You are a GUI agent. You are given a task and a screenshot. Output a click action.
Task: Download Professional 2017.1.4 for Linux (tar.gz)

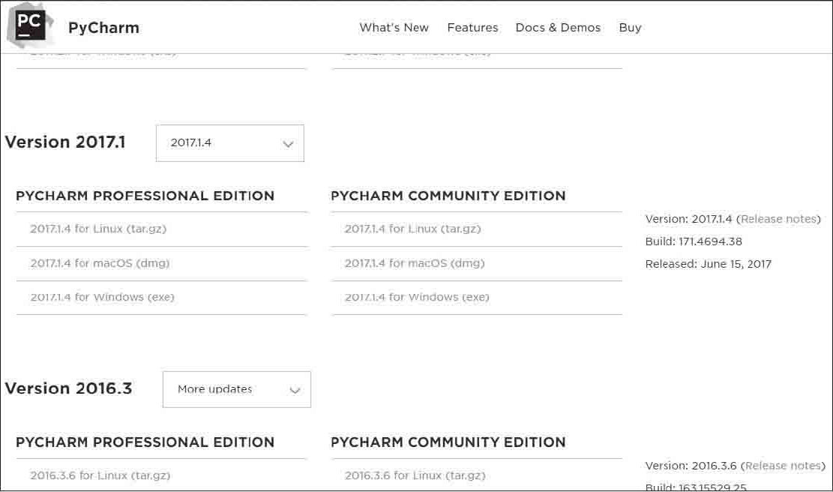(98, 229)
